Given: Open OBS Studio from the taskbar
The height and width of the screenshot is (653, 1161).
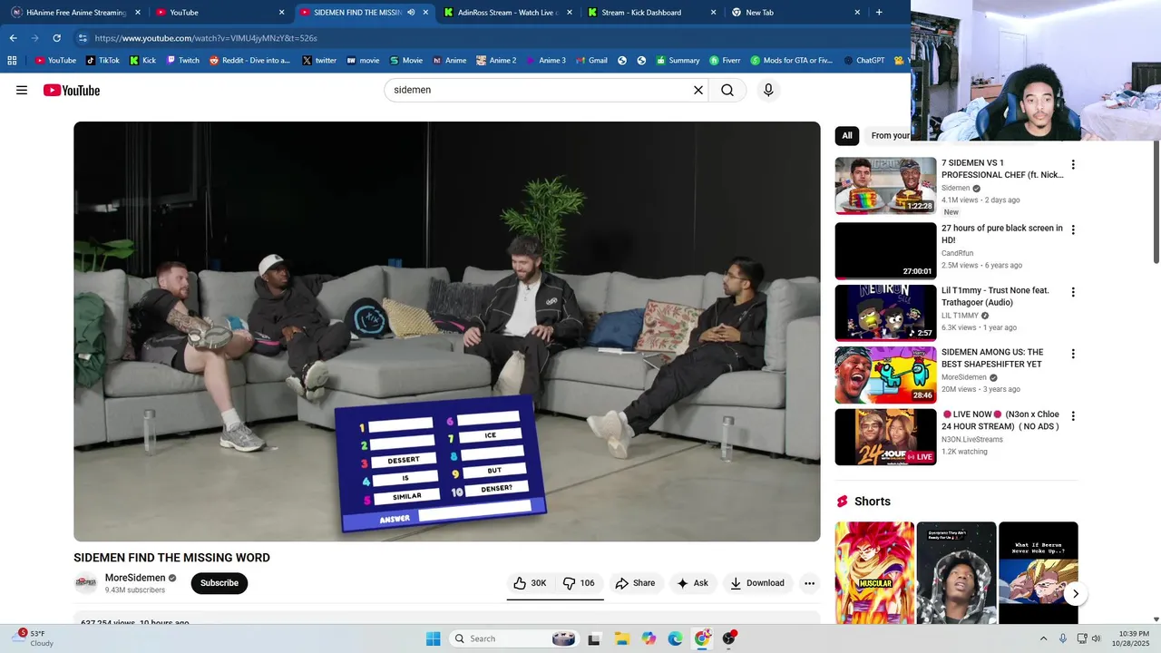Looking at the screenshot, I should (x=729, y=638).
